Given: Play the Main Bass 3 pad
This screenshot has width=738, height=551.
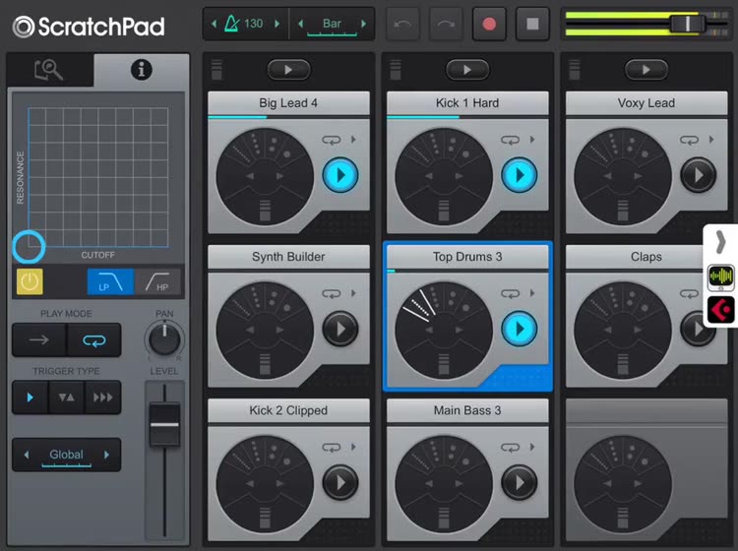Looking at the screenshot, I should click(x=520, y=482).
